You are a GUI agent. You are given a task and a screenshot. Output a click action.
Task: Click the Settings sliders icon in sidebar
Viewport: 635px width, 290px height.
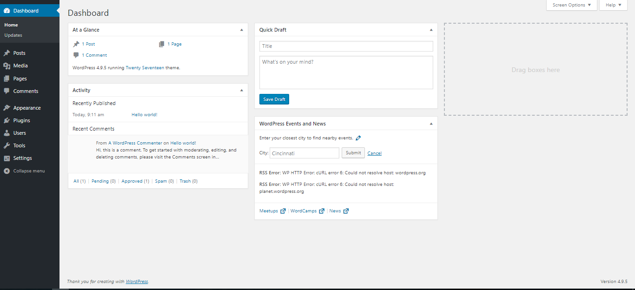click(7, 158)
